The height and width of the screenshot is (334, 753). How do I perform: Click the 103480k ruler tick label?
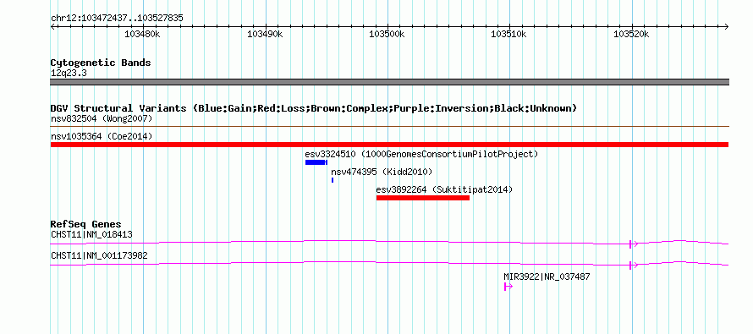click(143, 34)
